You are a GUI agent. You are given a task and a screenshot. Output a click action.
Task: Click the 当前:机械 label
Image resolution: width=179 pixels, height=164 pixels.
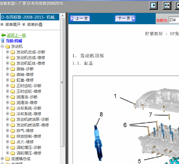click(14, 41)
